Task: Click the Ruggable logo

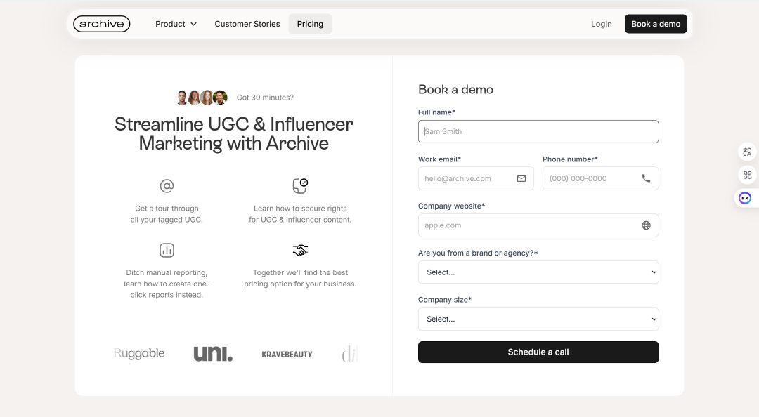Action: pos(139,354)
